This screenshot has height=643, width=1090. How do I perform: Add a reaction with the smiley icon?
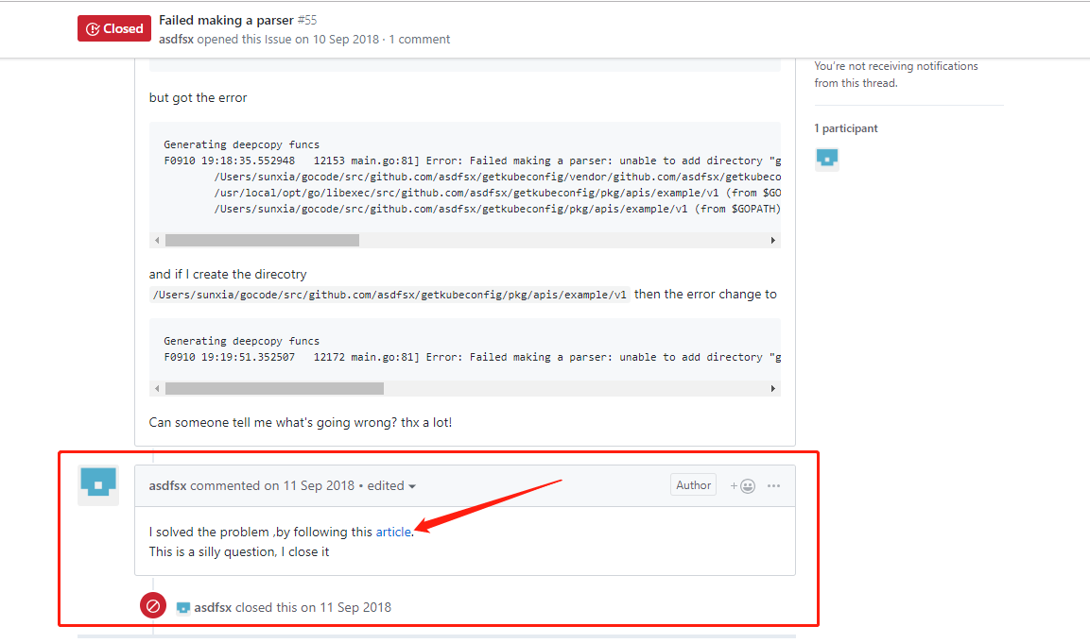pyautogui.click(x=743, y=486)
